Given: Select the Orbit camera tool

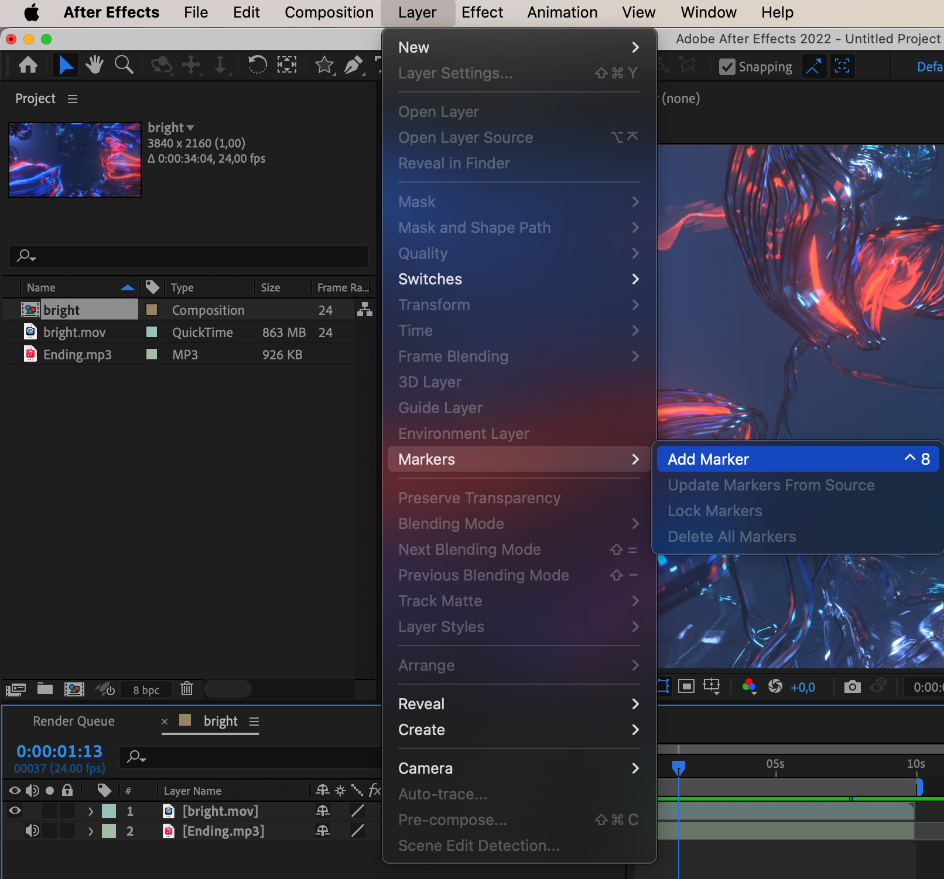Looking at the screenshot, I should coord(162,65).
